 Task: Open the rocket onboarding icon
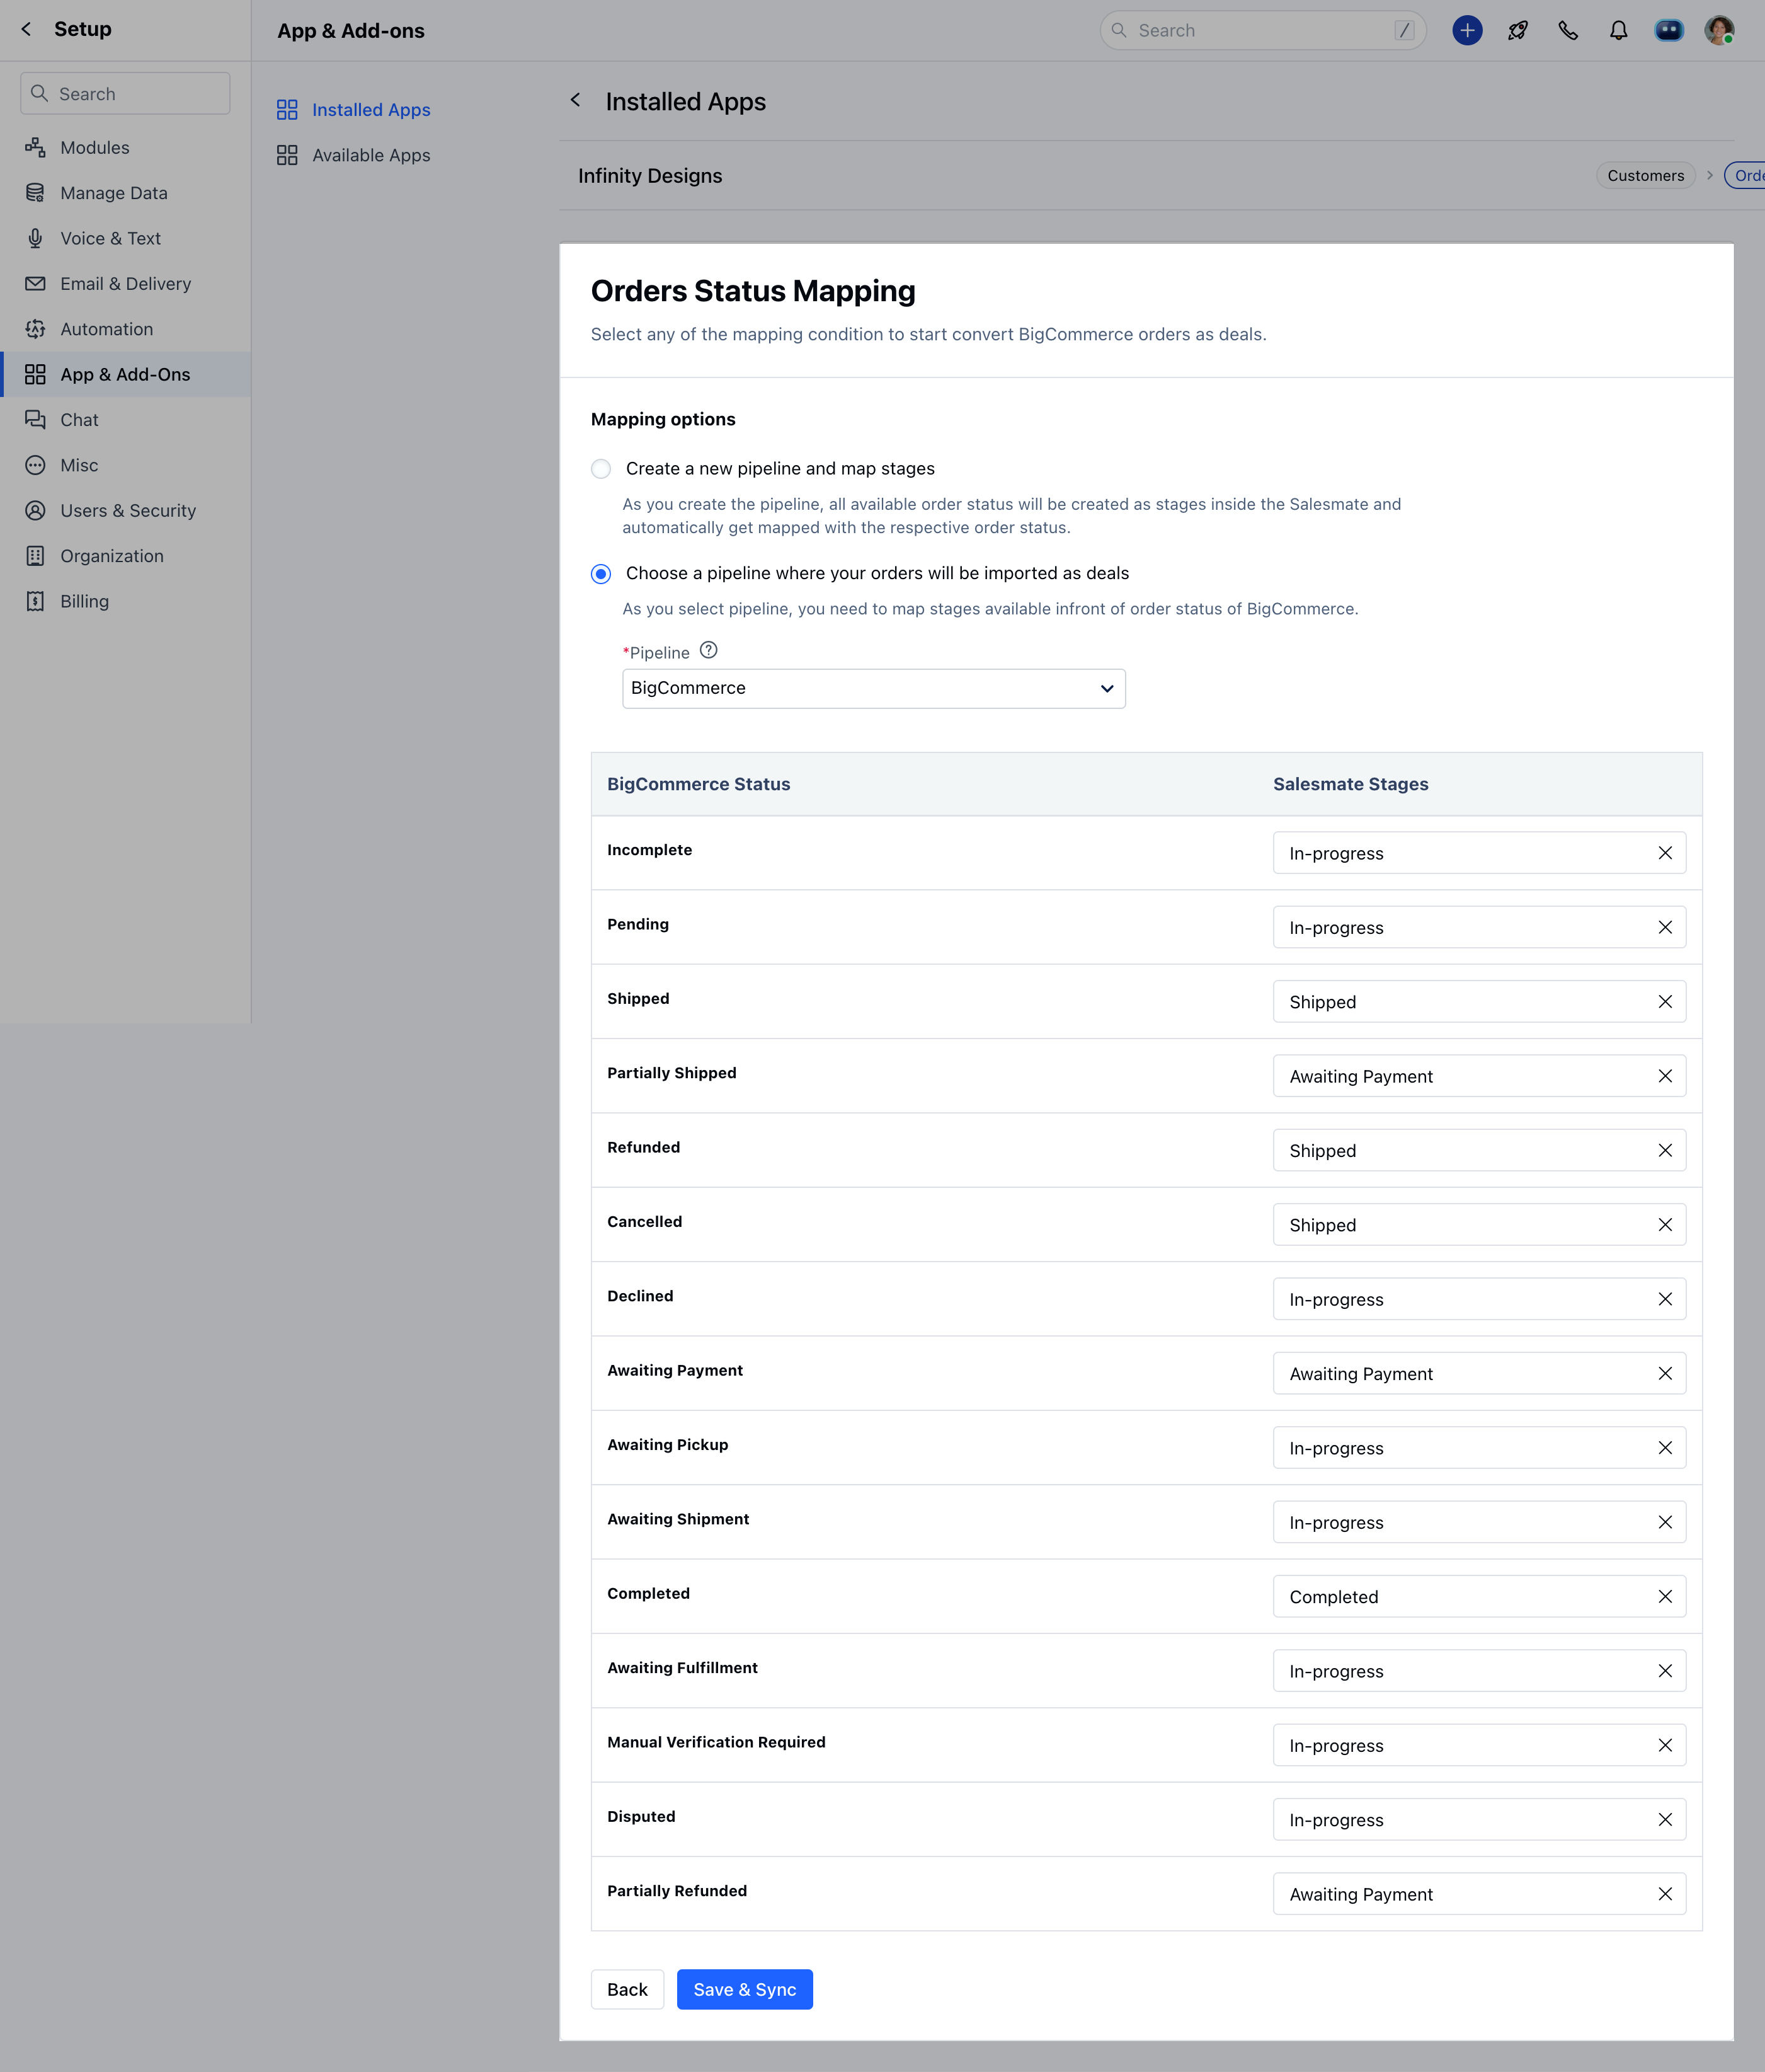click(x=1517, y=30)
